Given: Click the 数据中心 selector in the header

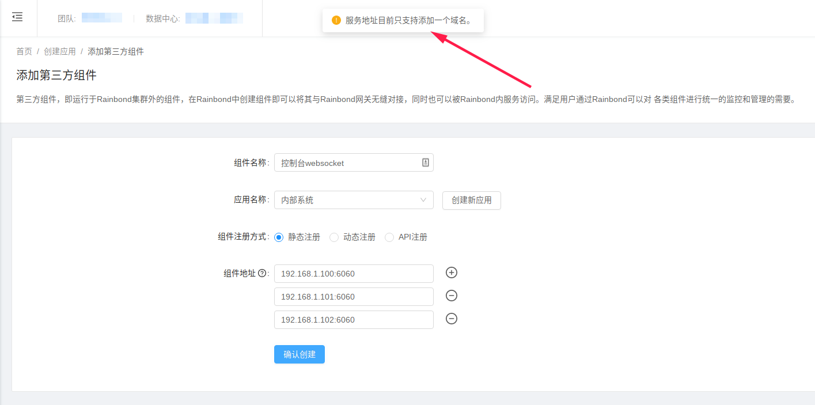Looking at the screenshot, I should [x=194, y=18].
